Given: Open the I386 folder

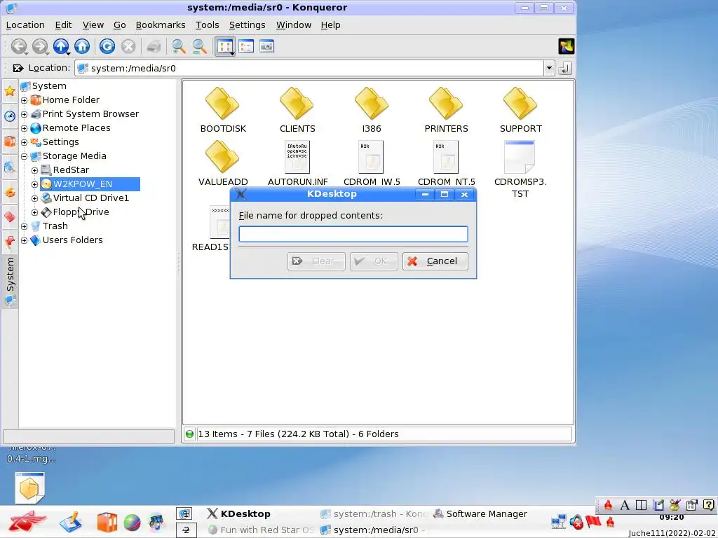Looking at the screenshot, I should (372, 110).
